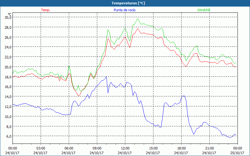Click the 16,0 y-axis label
Viewport: 250px width, 156px height.
point(8,87)
